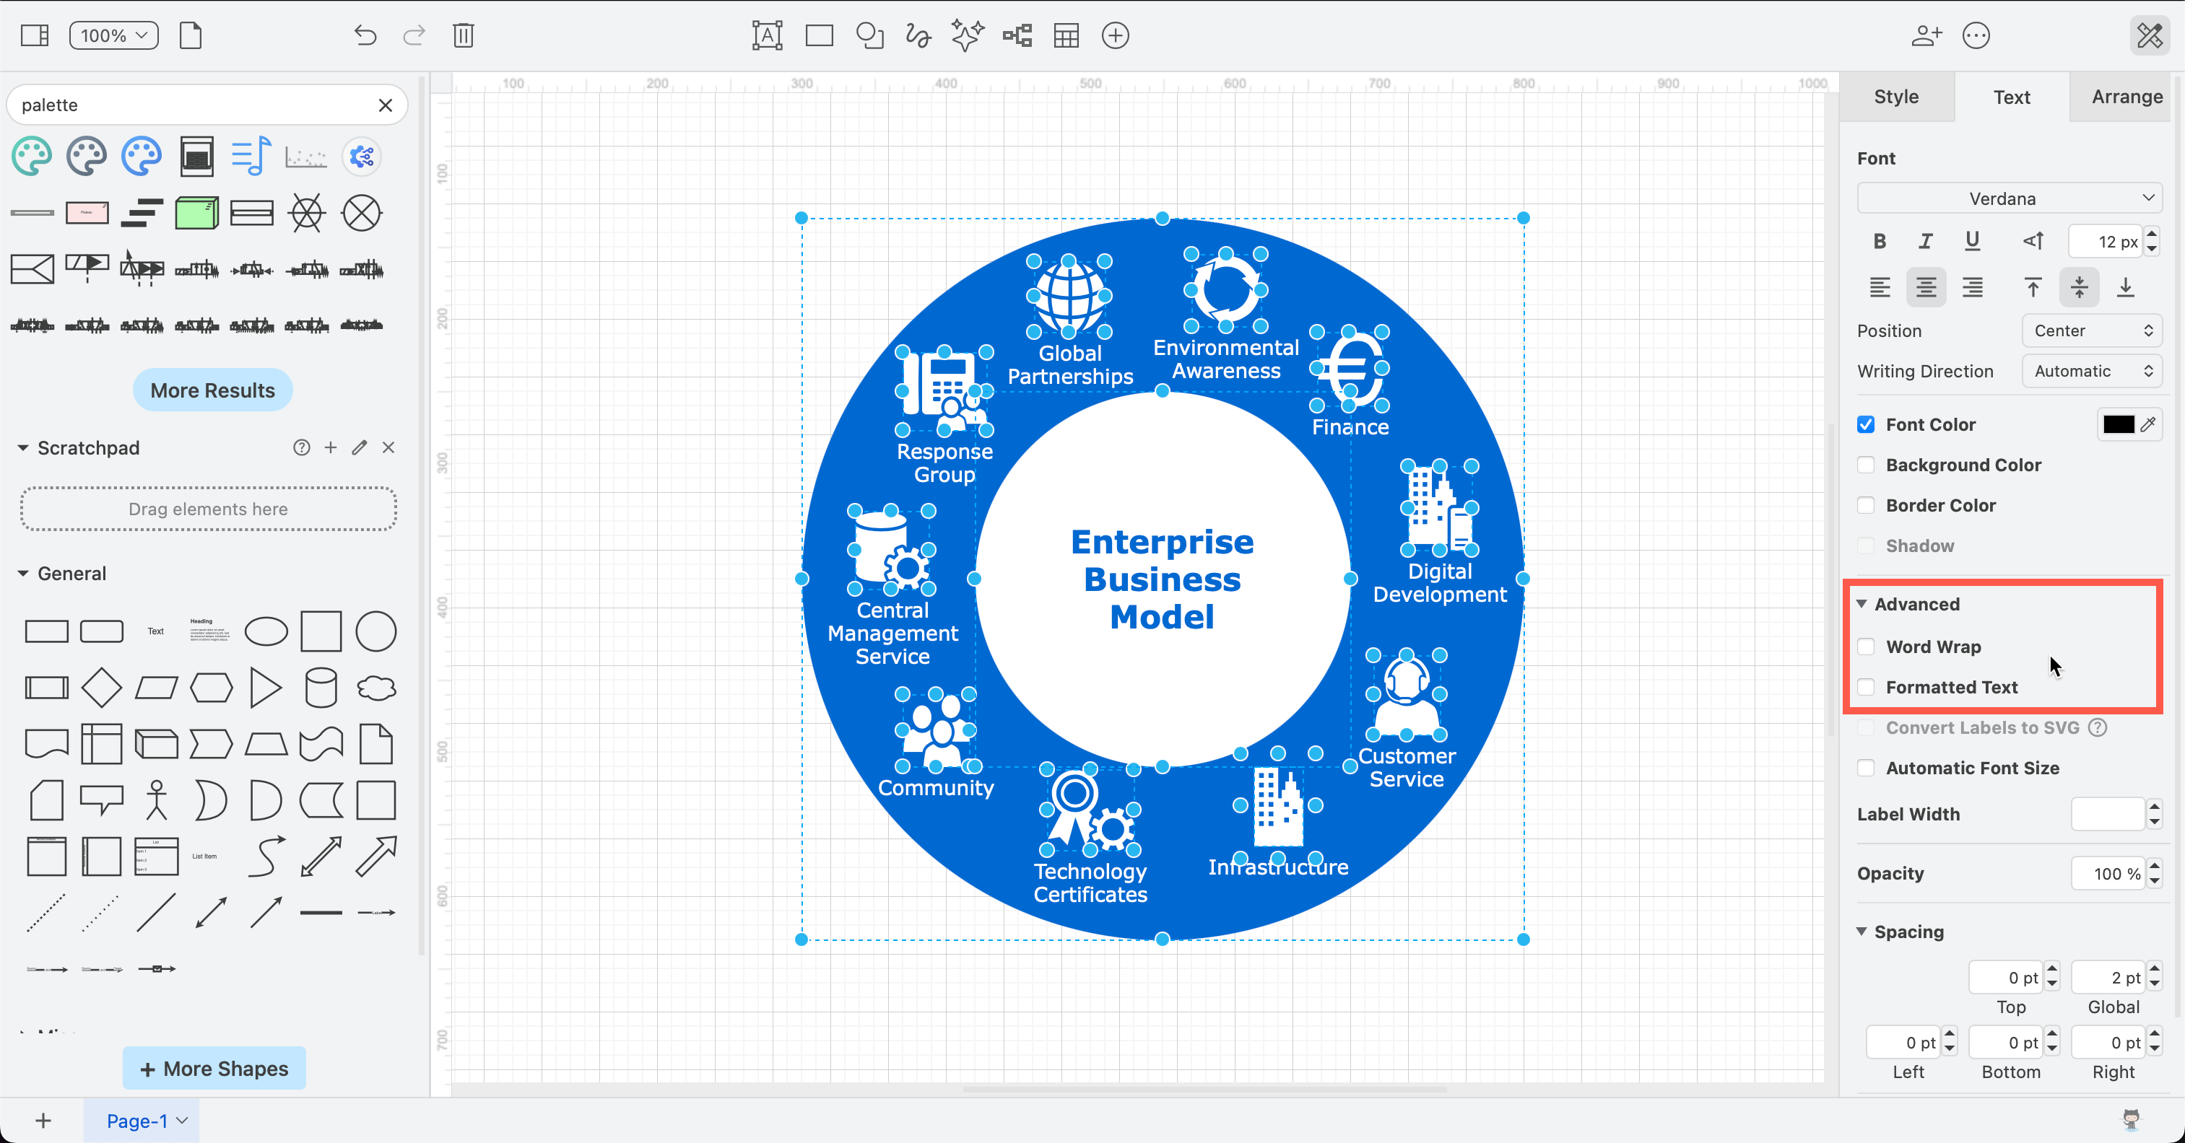Open the new page icon in toolbar
The width and height of the screenshot is (2185, 1143).
(x=191, y=35)
